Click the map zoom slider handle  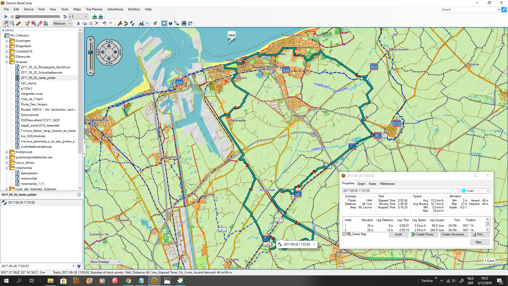pyautogui.click(x=90, y=52)
